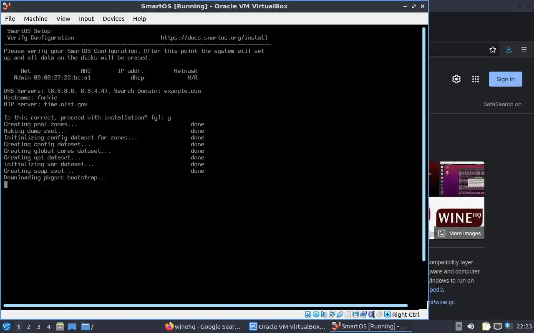Click the docs.smartos.org/install URL text
Image resolution: width=534 pixels, height=333 pixels.
click(214, 37)
